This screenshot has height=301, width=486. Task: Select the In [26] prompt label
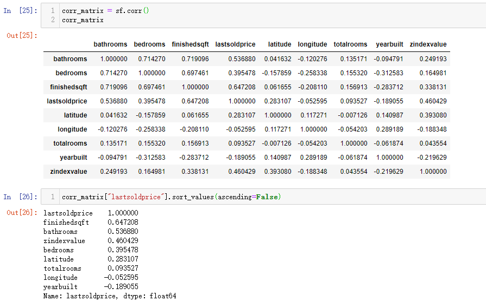click(x=20, y=197)
